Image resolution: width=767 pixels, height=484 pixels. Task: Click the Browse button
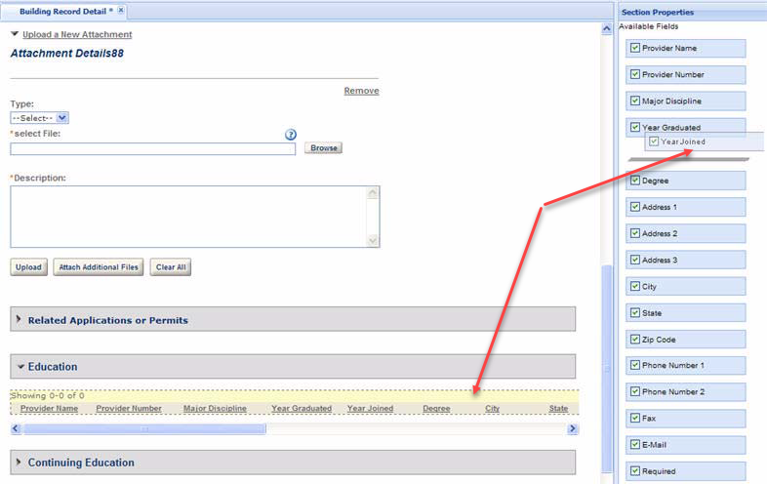[323, 148]
